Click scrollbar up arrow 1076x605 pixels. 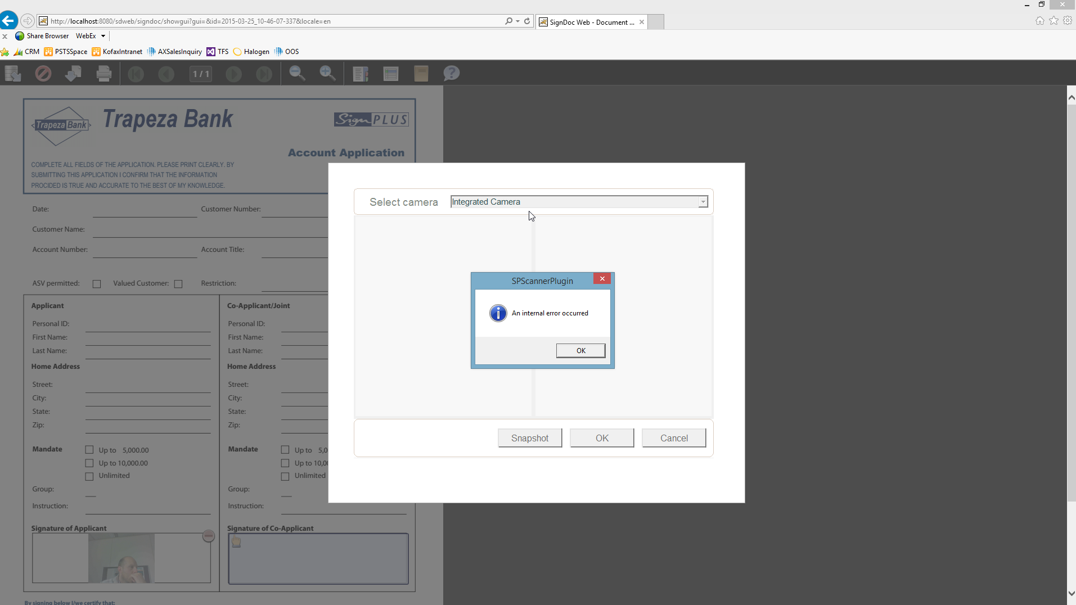click(x=1072, y=98)
